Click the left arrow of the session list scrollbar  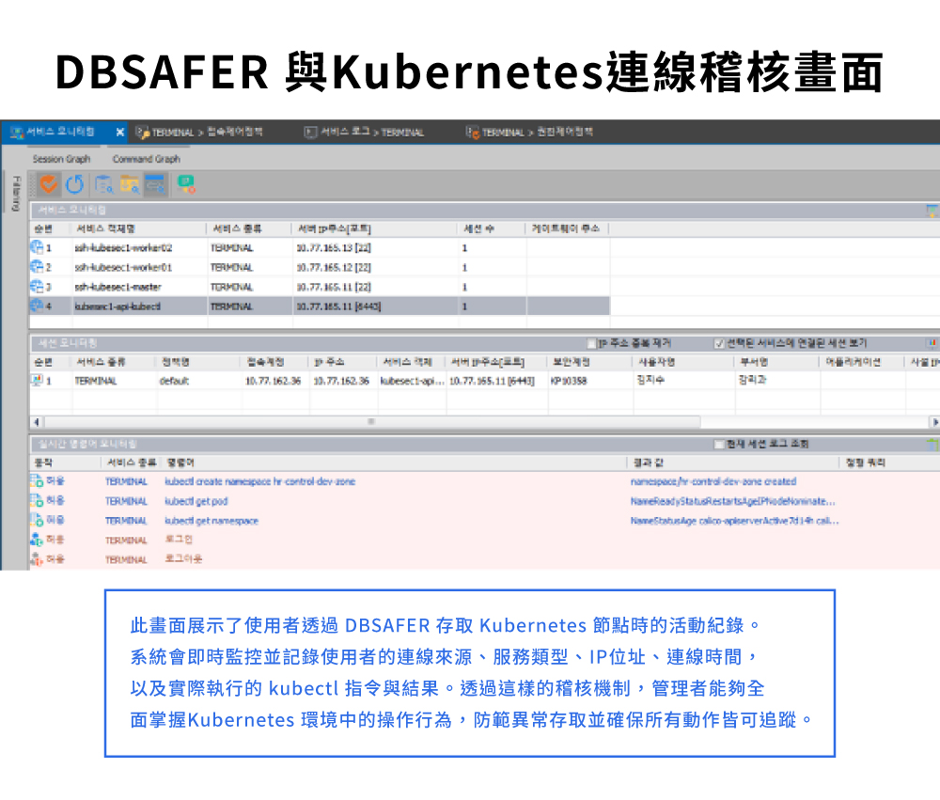pyautogui.click(x=36, y=422)
